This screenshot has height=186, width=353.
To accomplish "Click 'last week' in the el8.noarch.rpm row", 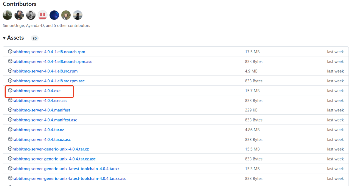I will click(x=335, y=52).
